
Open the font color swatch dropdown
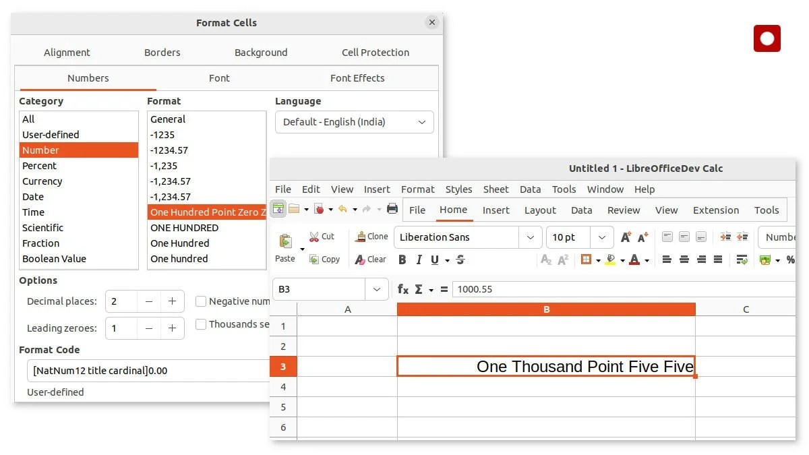click(646, 260)
